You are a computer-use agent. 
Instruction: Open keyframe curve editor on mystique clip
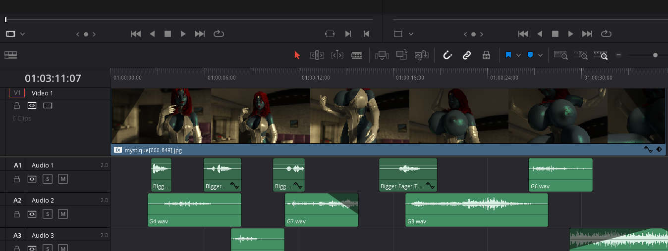pos(648,149)
